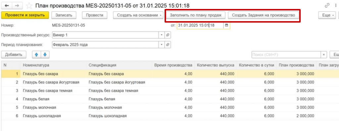339x131 pixels.
Task: Clear search field with the x icon
Action: (323, 55)
